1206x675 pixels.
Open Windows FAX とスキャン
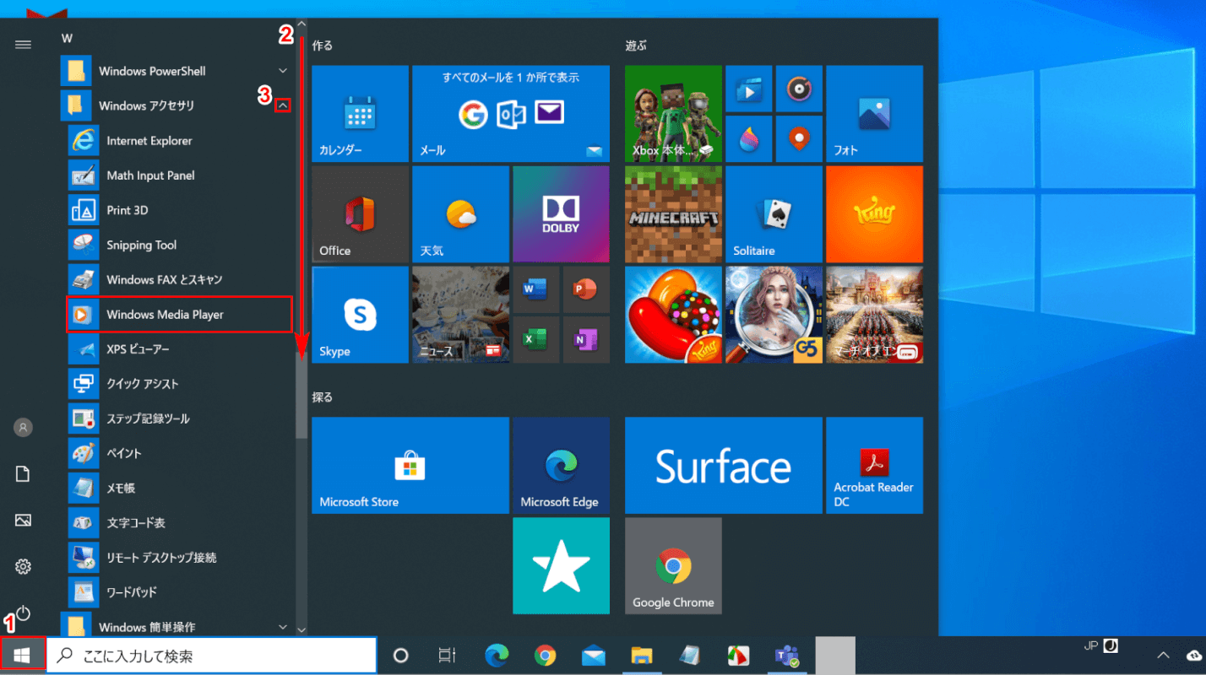click(178, 279)
